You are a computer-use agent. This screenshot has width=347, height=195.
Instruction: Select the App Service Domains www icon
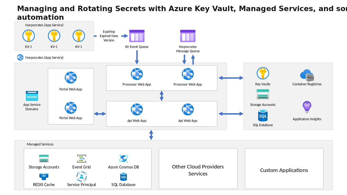coord(32,96)
